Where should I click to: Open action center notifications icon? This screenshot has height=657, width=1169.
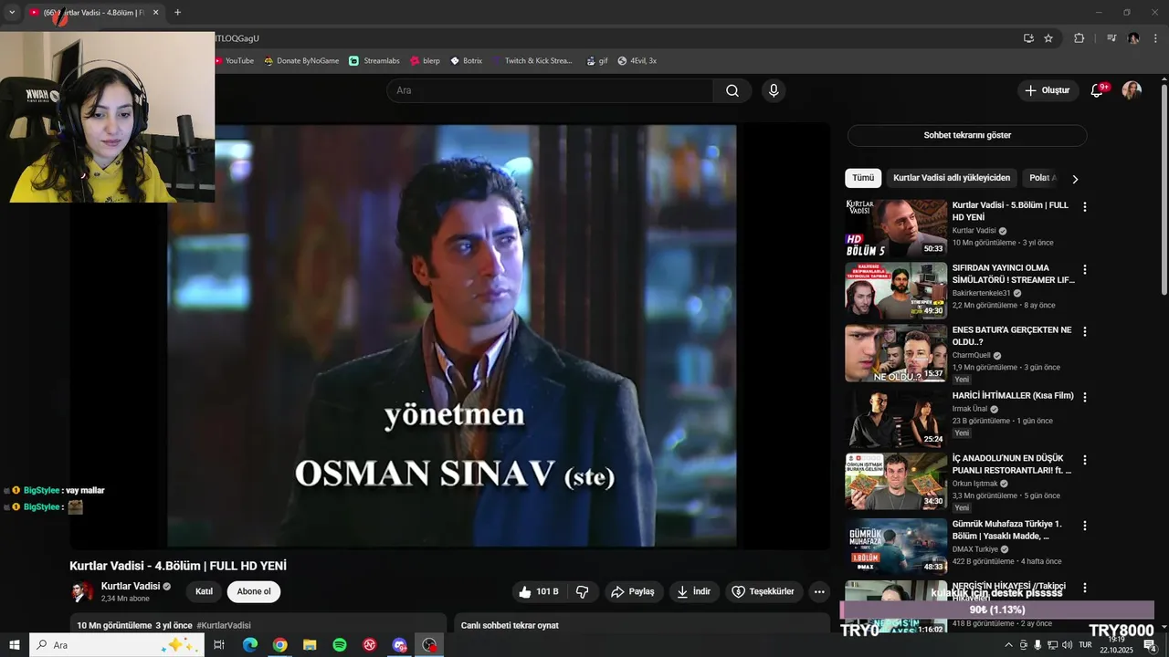pos(1151,645)
